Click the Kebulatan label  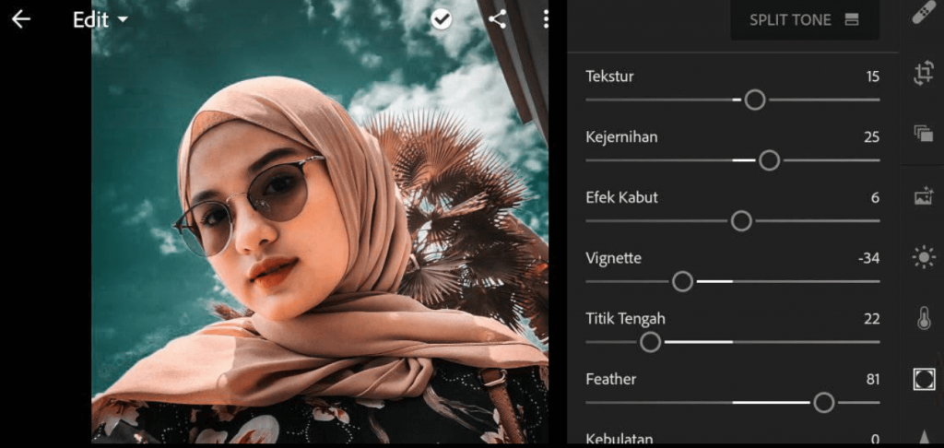coord(619,439)
